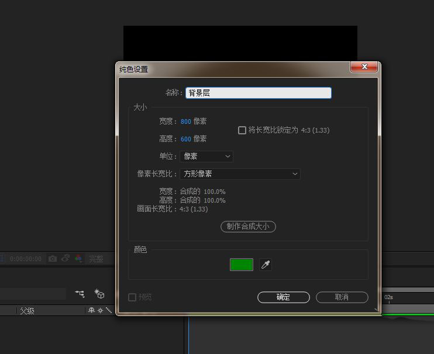This screenshot has width=434, height=354.
Task: Confirm with the 确定 button
Action: pyautogui.click(x=284, y=297)
